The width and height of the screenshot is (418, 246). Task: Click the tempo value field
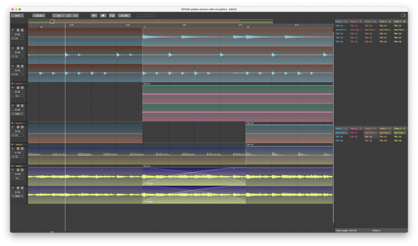39,16
